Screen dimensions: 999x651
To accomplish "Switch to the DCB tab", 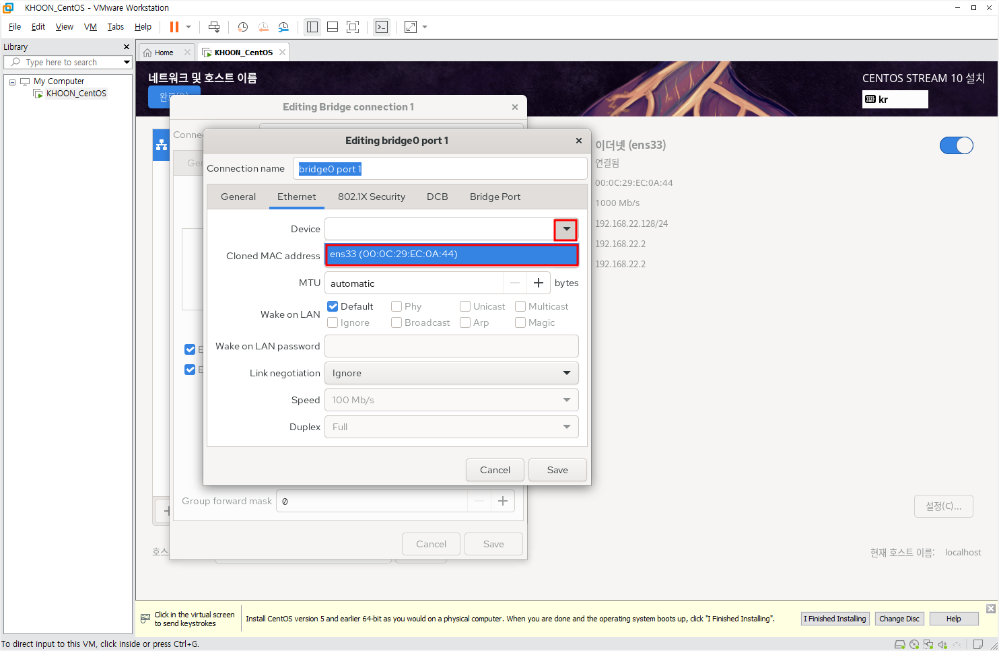I will click(x=438, y=197).
